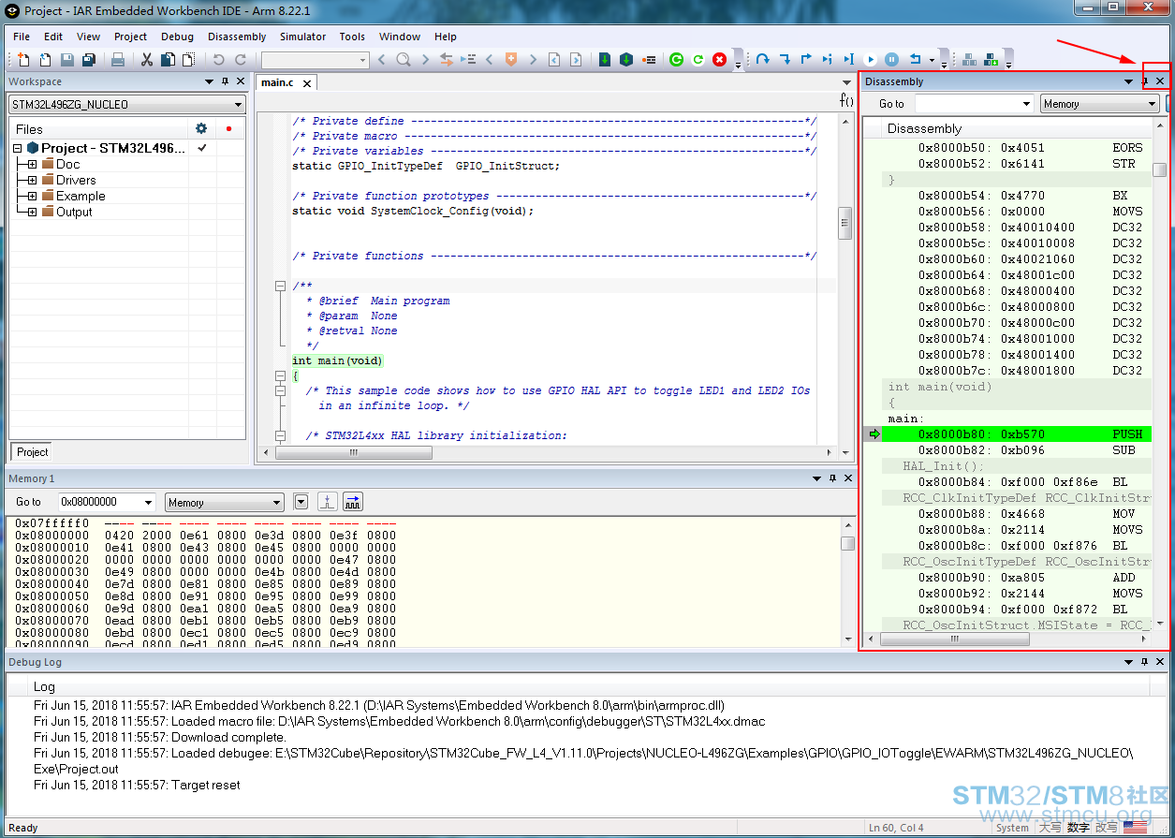Screen dimensions: 1175x838
Task: Close the main.c tab
Action: (305, 83)
